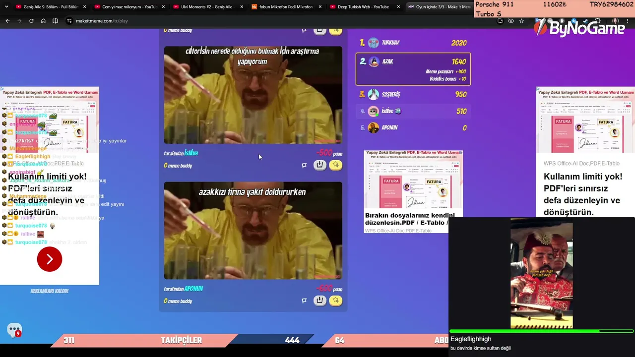635x357 pixels.
Task: Close the fobun Mikrofon Pedi tab
Action: (x=320, y=7)
